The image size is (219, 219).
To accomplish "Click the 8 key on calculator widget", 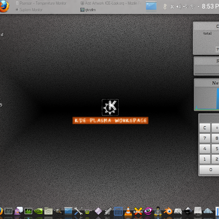I will coord(216,139).
